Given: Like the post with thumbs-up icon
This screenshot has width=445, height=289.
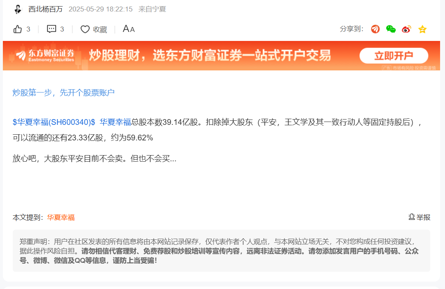Looking at the screenshot, I should (x=18, y=29).
